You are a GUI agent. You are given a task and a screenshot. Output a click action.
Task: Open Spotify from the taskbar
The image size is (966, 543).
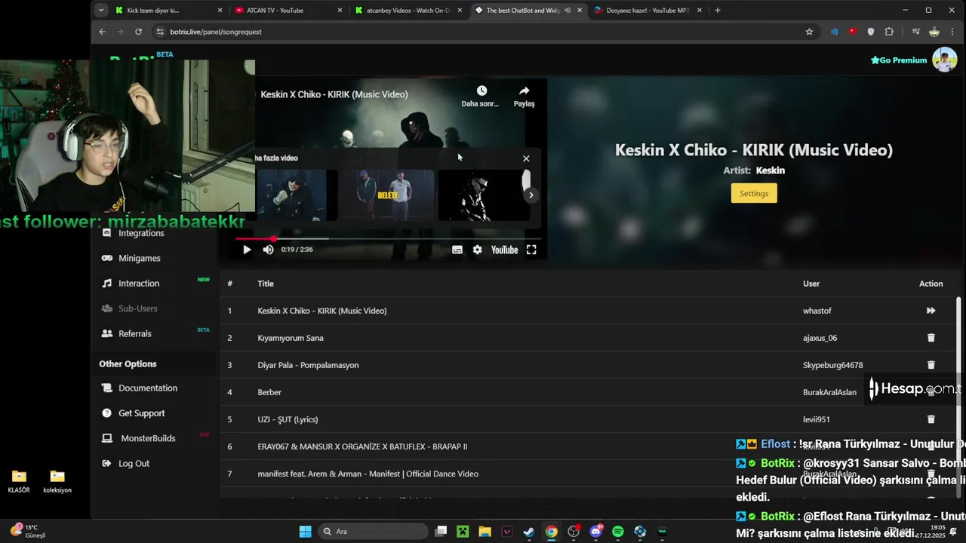coord(618,532)
